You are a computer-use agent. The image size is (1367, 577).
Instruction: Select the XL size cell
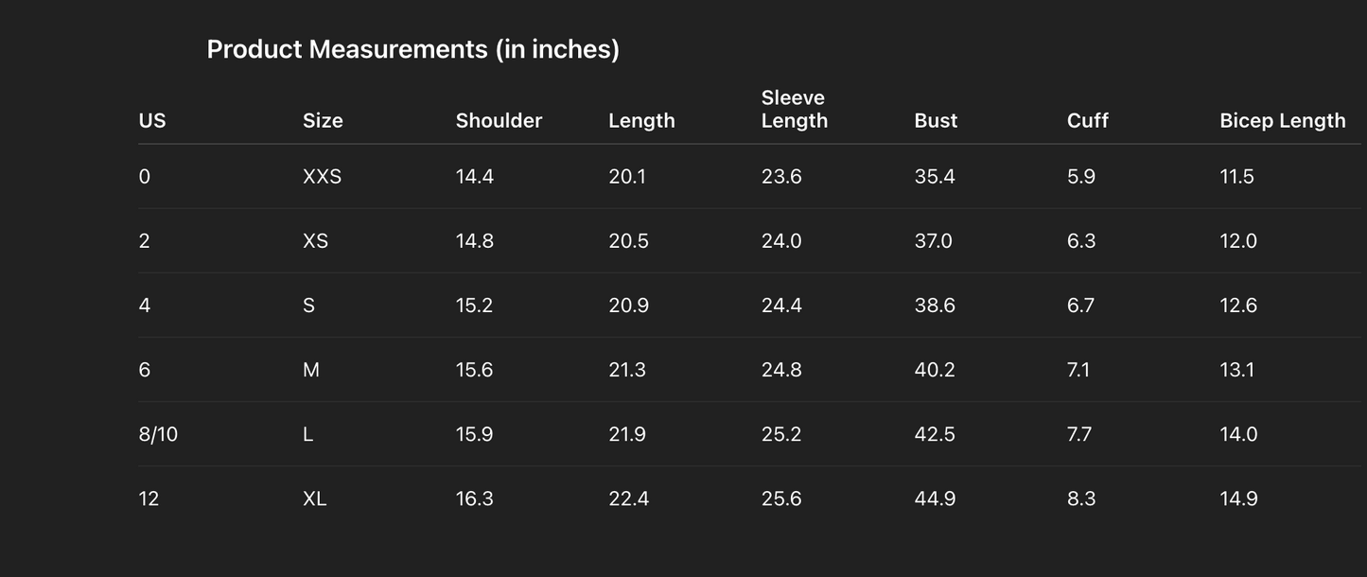click(x=314, y=498)
